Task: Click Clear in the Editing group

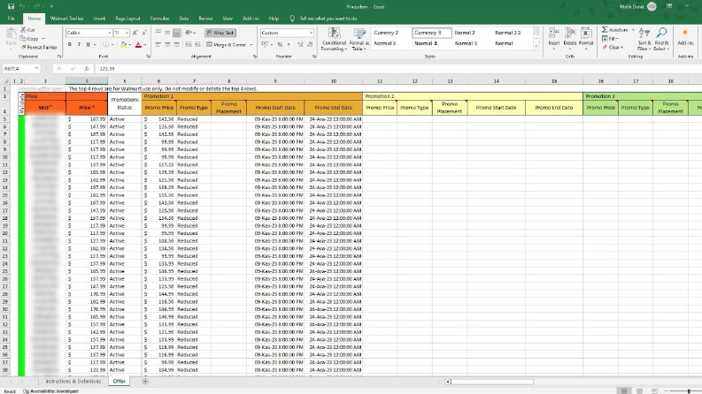Action: click(x=613, y=48)
